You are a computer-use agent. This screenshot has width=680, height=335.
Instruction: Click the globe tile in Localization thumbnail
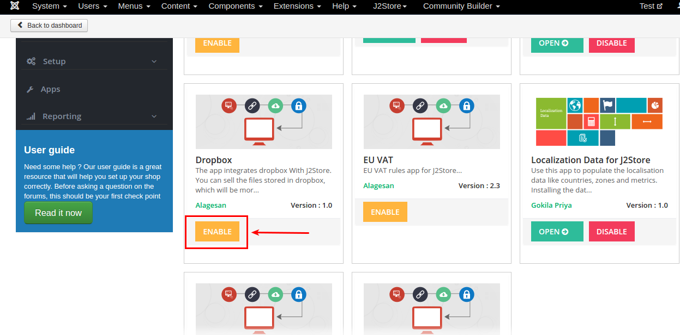[x=575, y=105]
